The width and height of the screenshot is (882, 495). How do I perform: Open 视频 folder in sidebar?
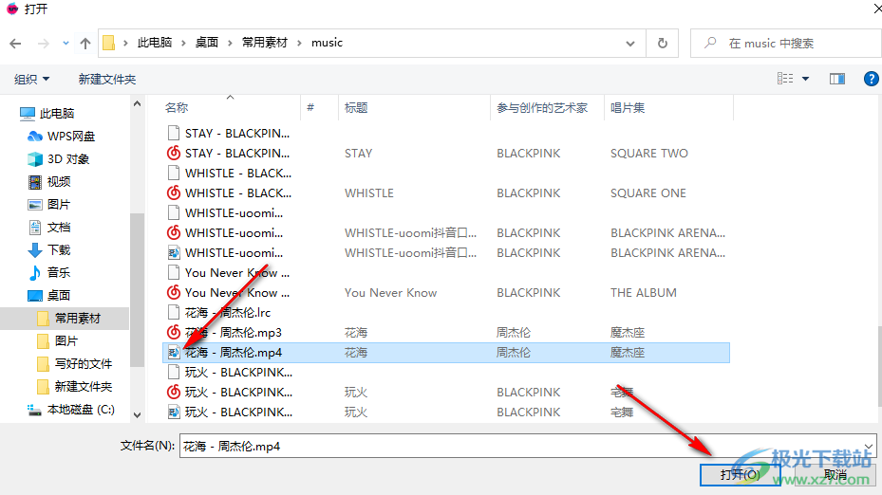(49, 181)
